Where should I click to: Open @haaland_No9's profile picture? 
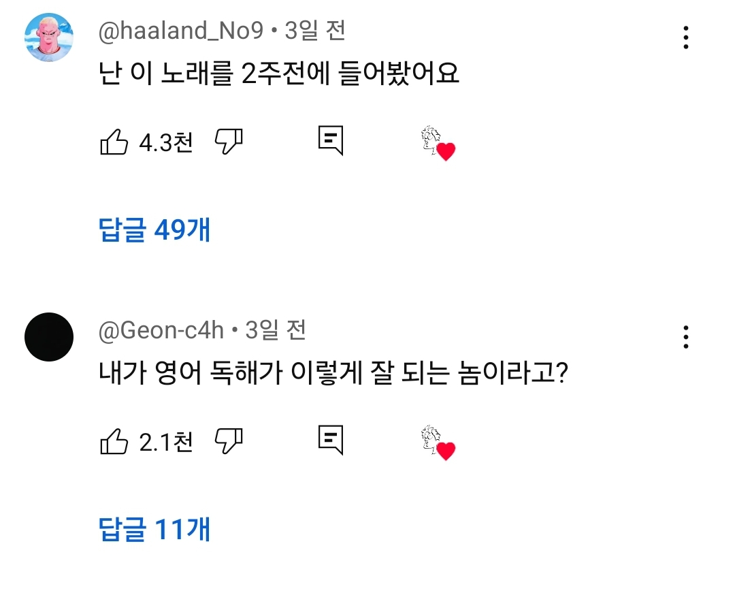click(48, 37)
